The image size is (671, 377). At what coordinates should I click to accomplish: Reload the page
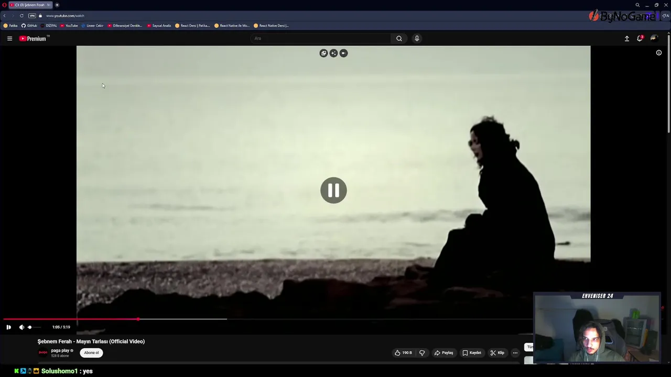click(21, 16)
